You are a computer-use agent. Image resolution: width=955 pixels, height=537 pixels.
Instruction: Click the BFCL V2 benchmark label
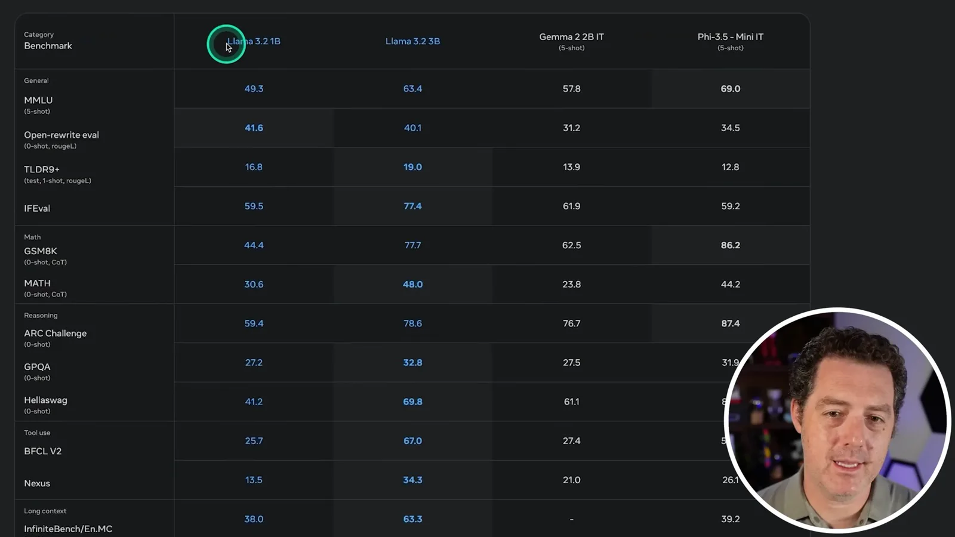[42, 451]
